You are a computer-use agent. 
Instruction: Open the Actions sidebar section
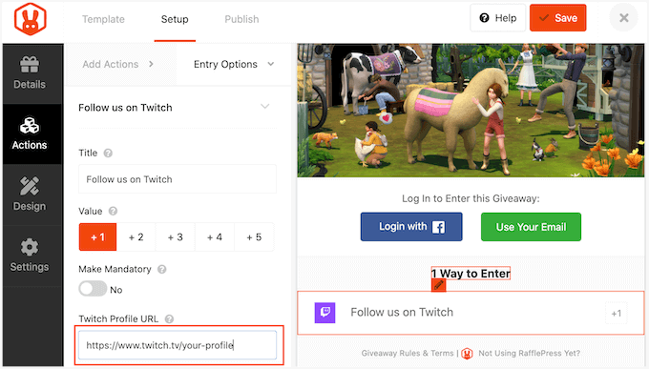coord(30,134)
